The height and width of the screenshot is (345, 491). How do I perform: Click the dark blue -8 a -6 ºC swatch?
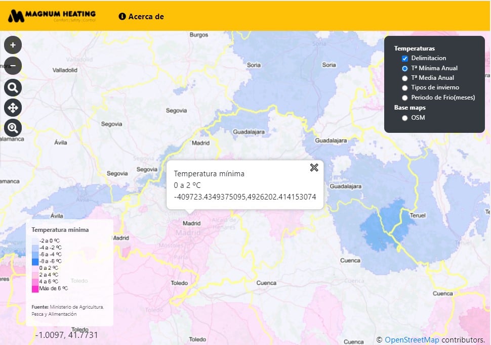(34, 261)
